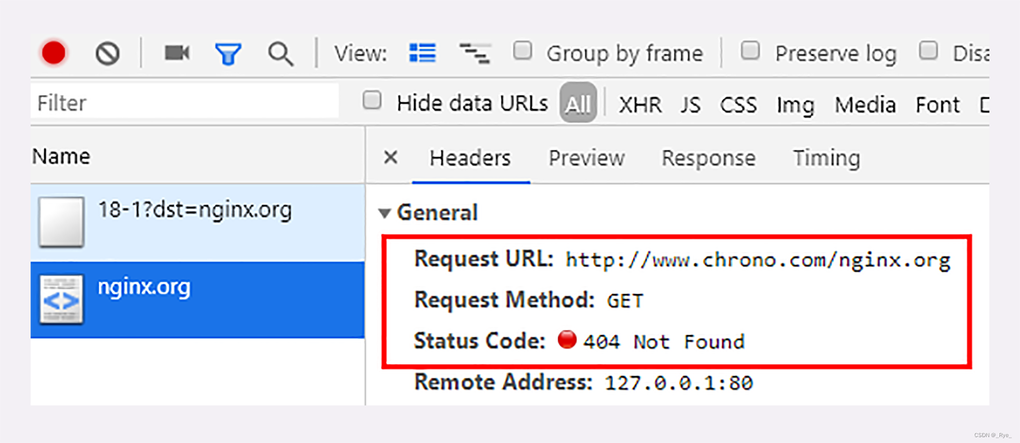Open search with the magnifier icon
Viewport: 1020px width, 443px height.
tap(280, 53)
